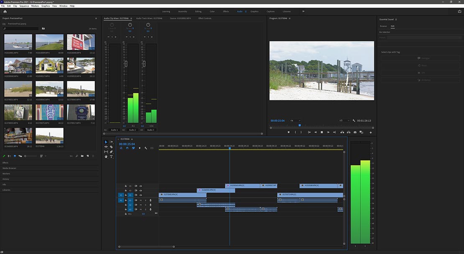
Task: Click the camera export frame icon
Action: tap(355, 132)
